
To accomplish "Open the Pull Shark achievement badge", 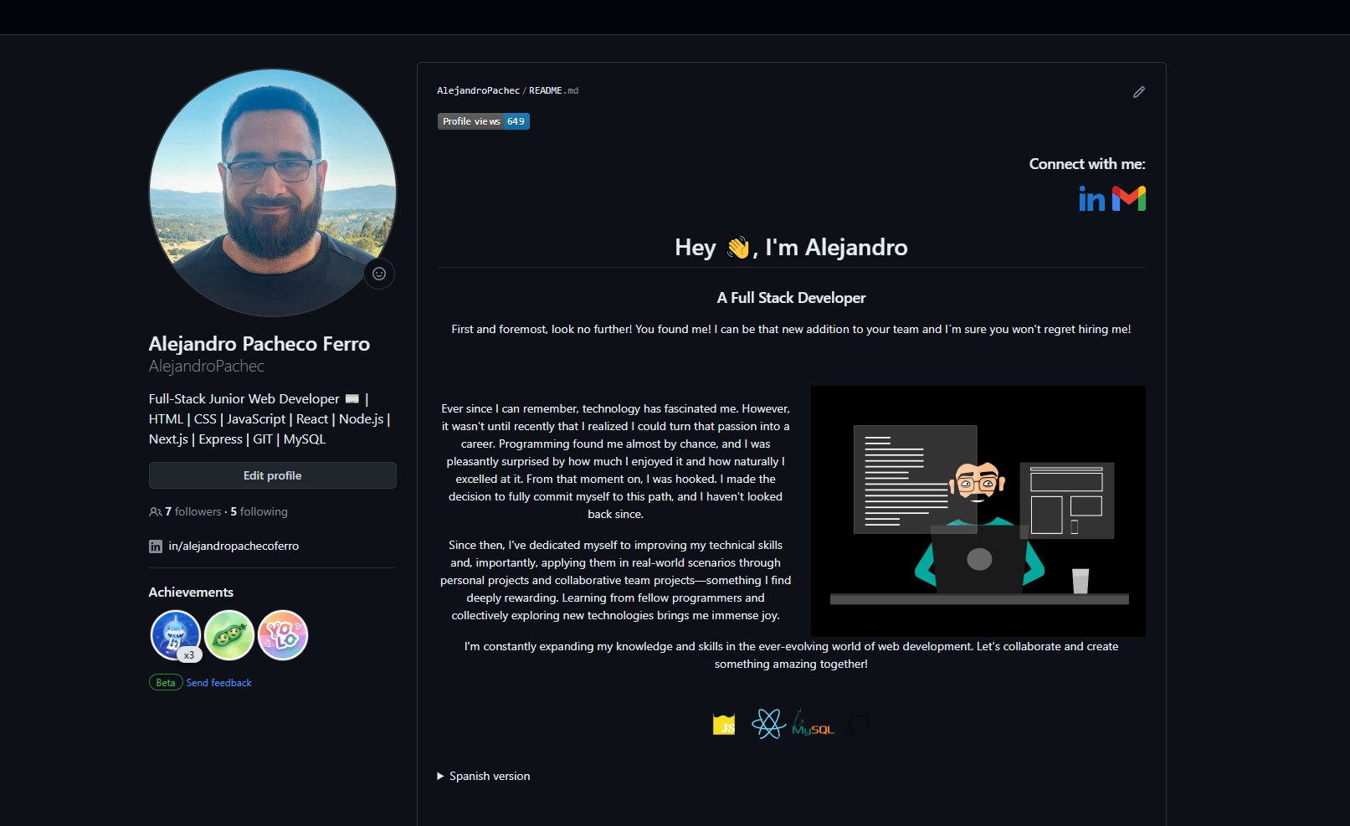I will coord(176,635).
